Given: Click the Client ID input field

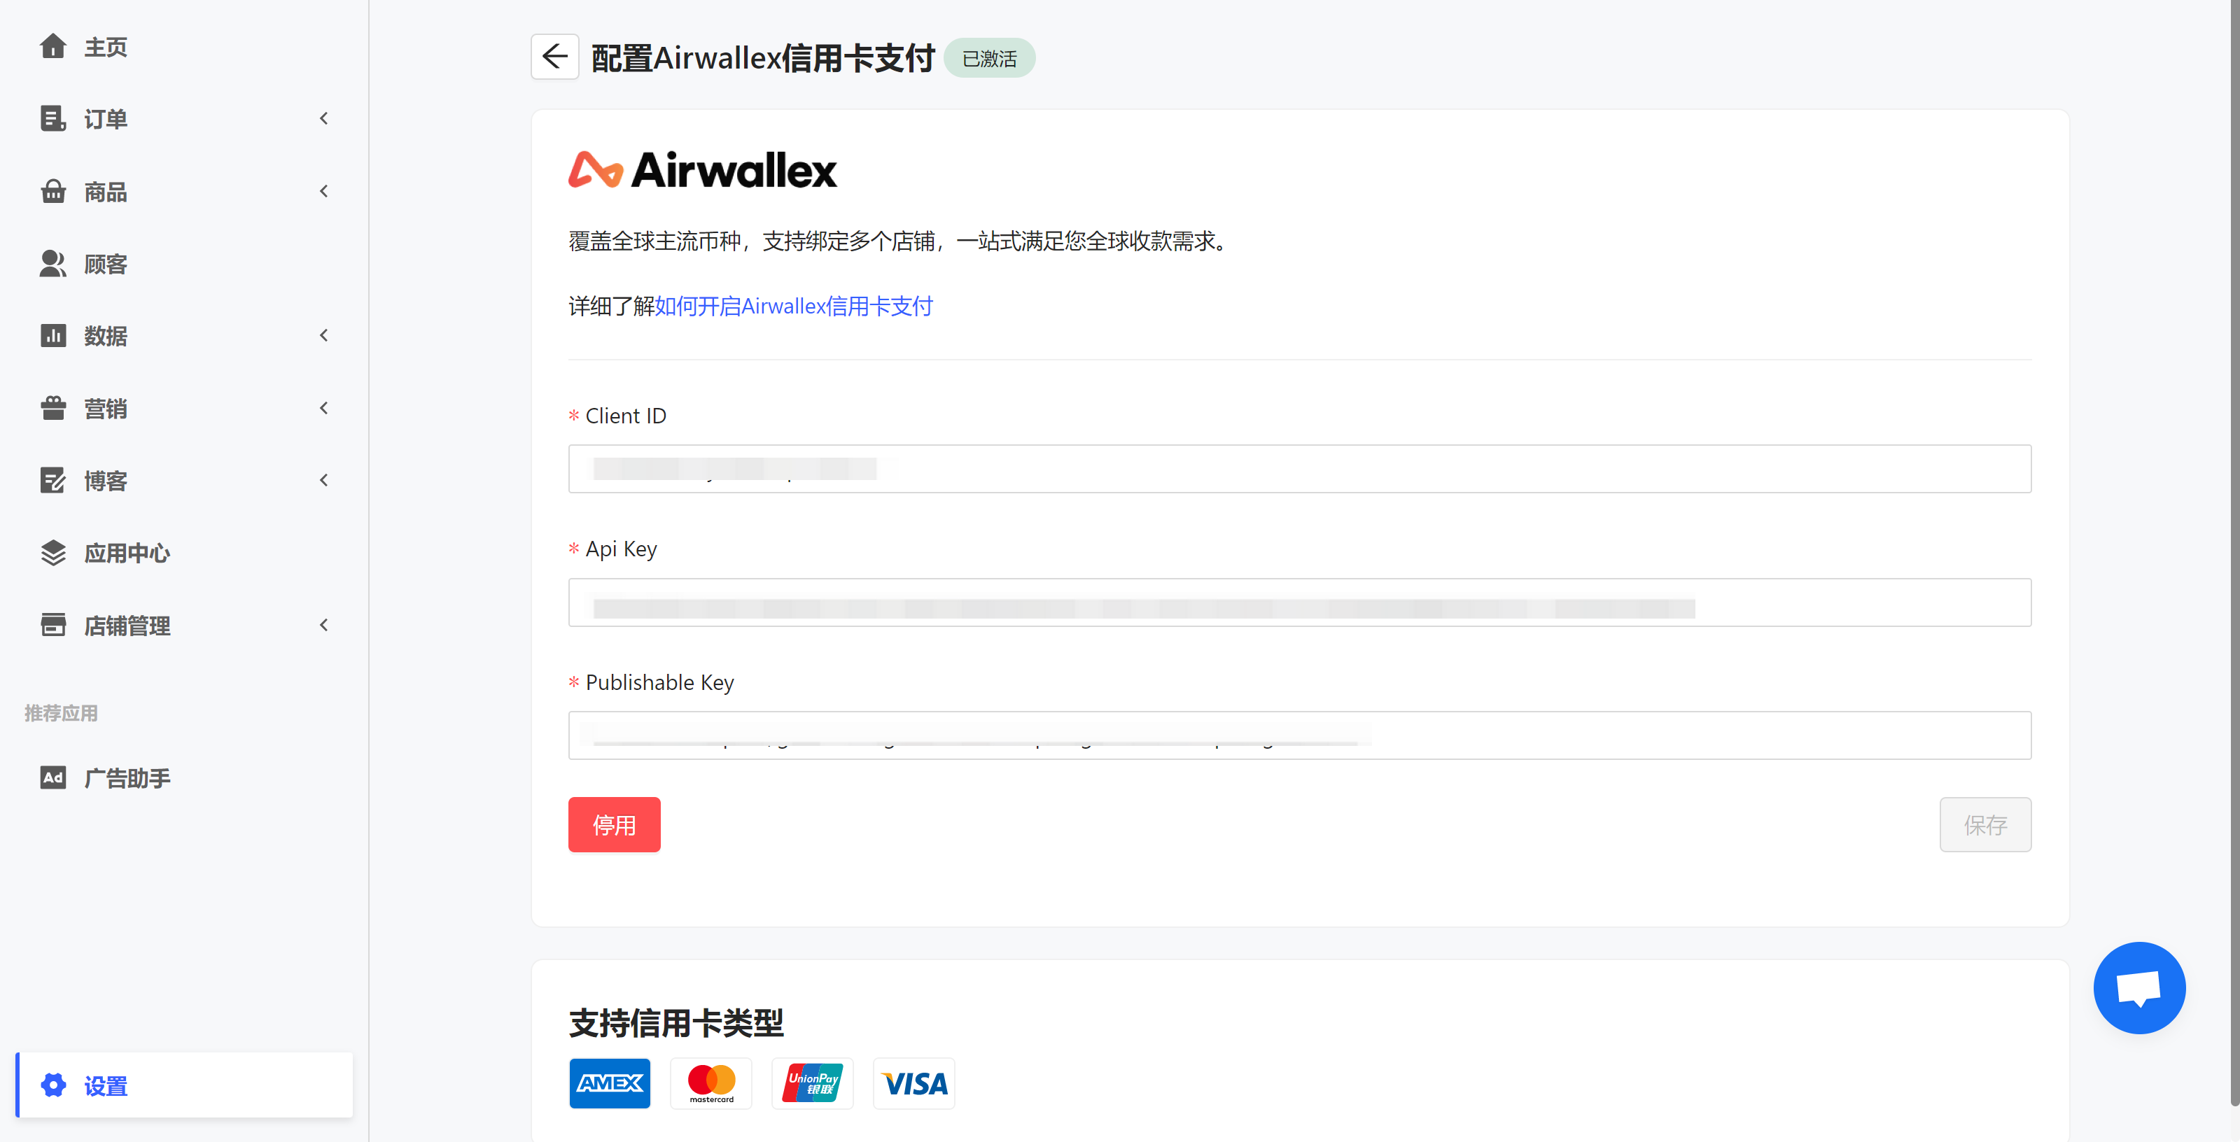Looking at the screenshot, I should [1300, 468].
